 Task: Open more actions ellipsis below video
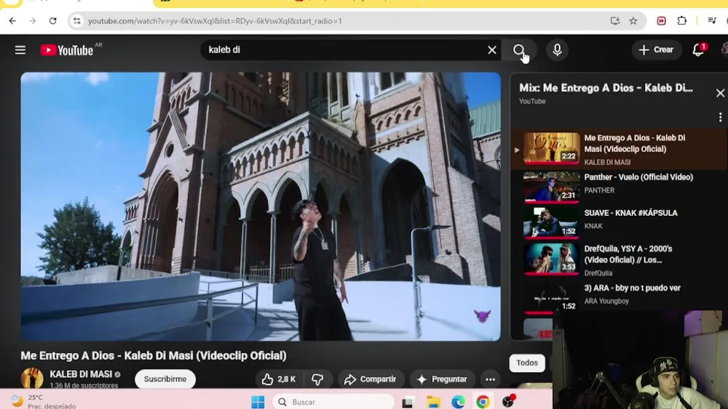point(490,379)
